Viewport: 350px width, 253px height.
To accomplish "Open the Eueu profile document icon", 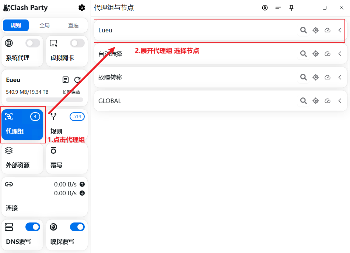I will point(66,80).
